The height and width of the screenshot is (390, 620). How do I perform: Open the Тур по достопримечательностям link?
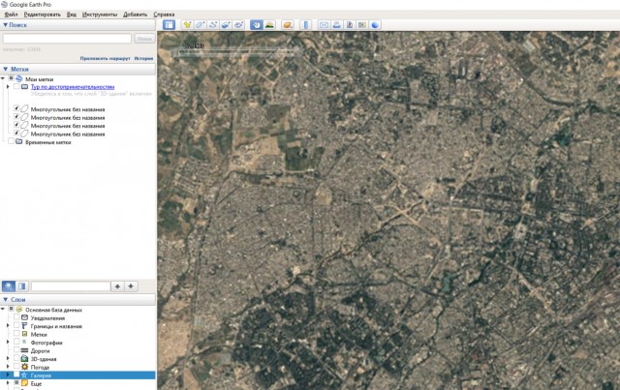coord(73,87)
